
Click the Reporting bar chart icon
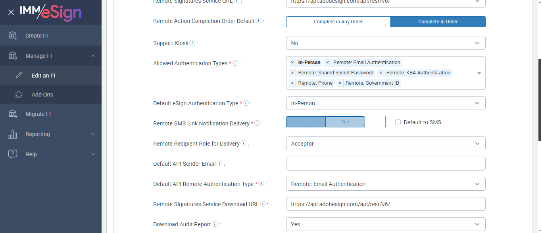coord(13,134)
